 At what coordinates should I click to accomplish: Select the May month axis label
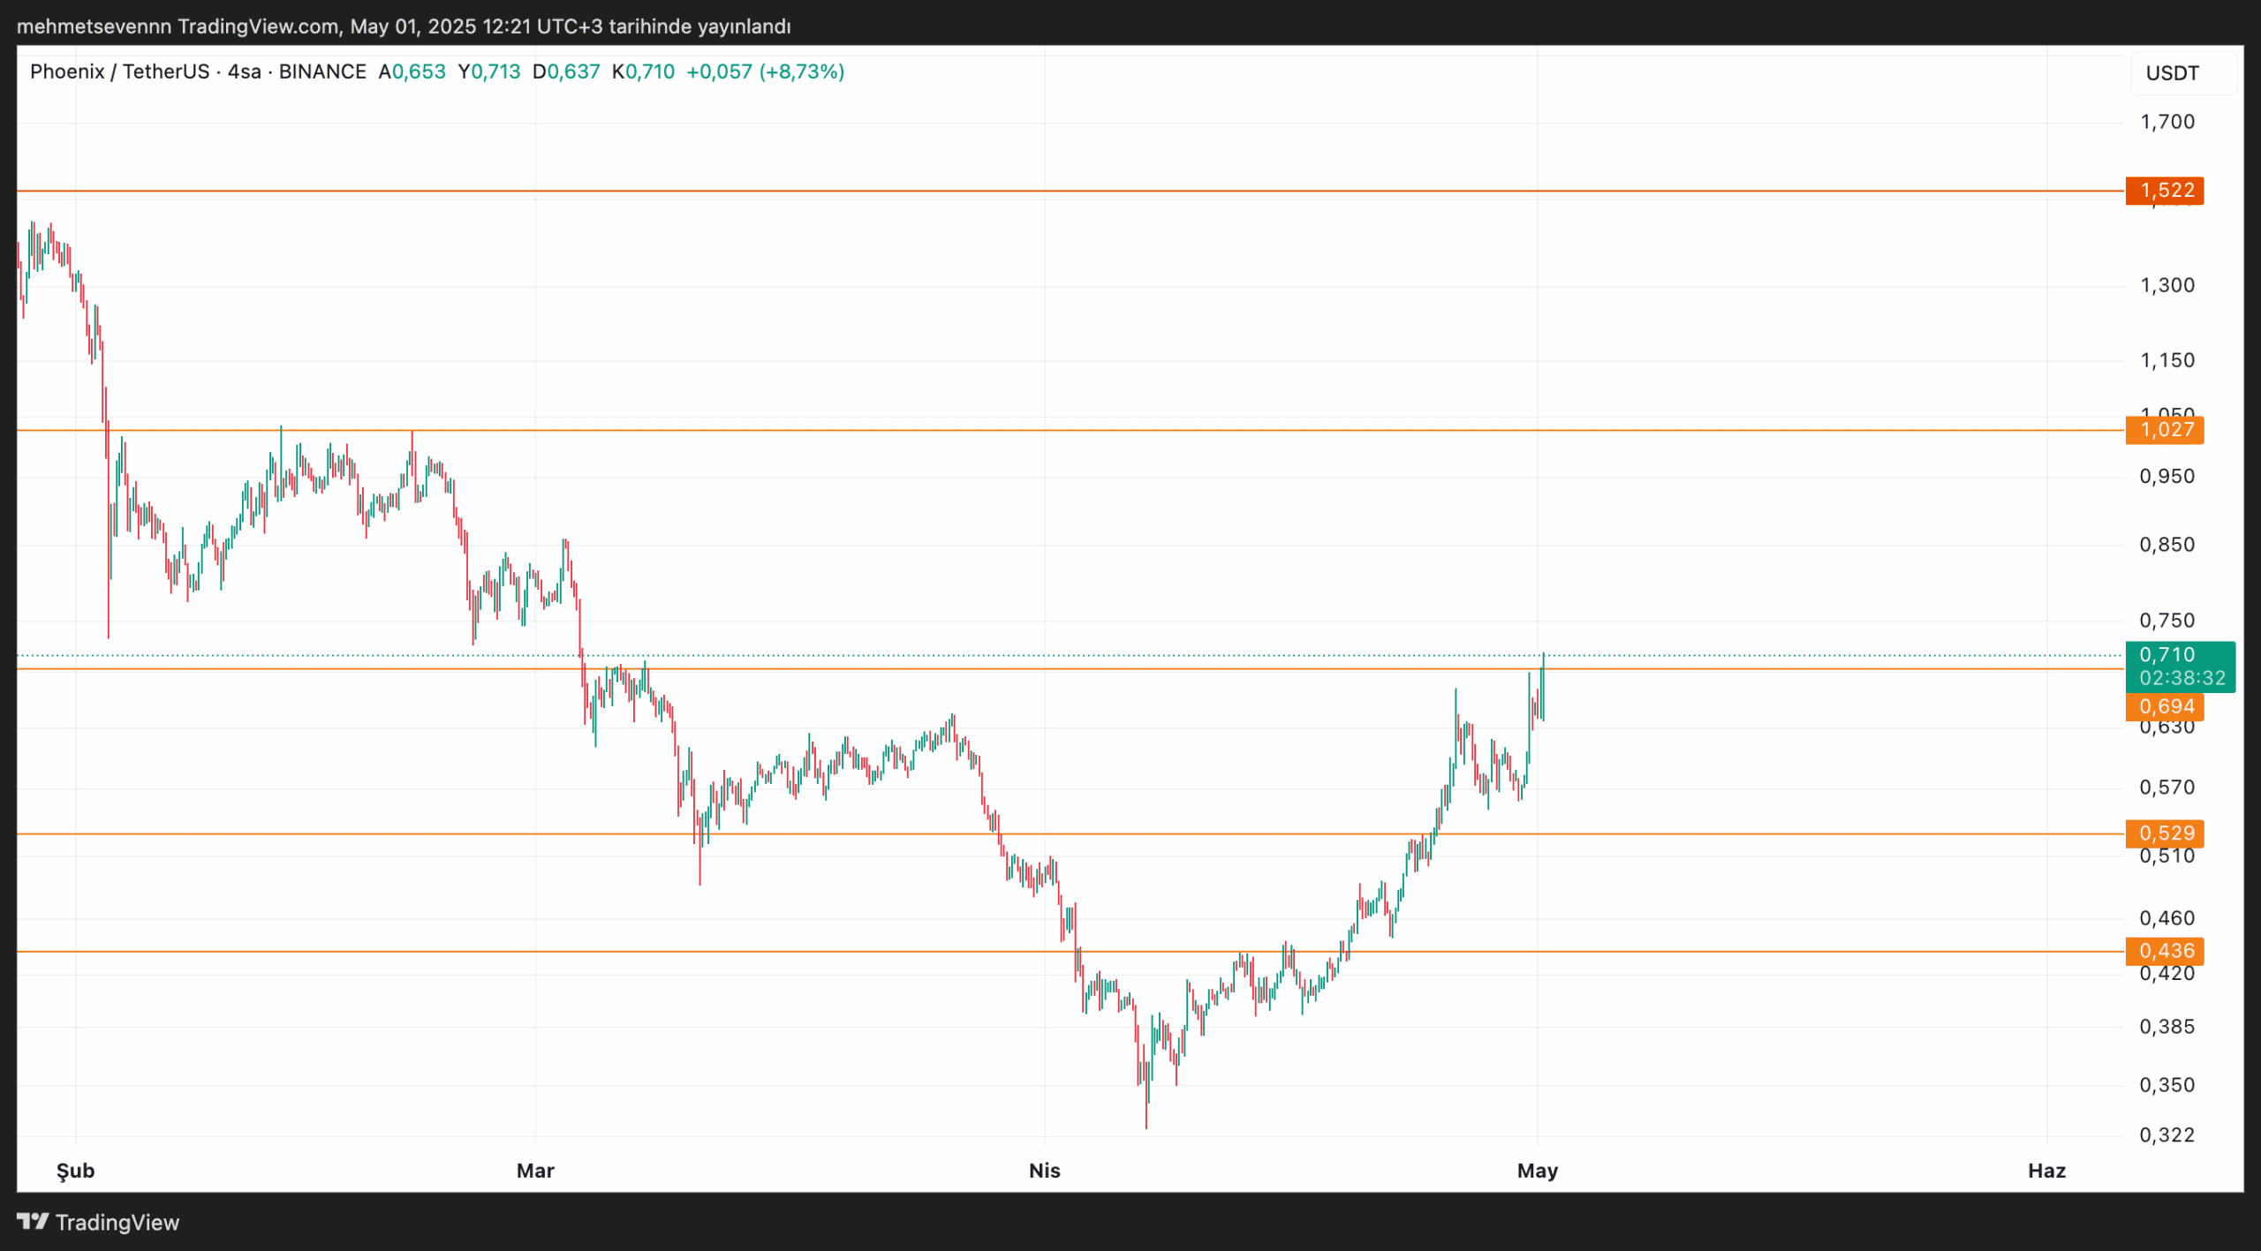click(1537, 1171)
